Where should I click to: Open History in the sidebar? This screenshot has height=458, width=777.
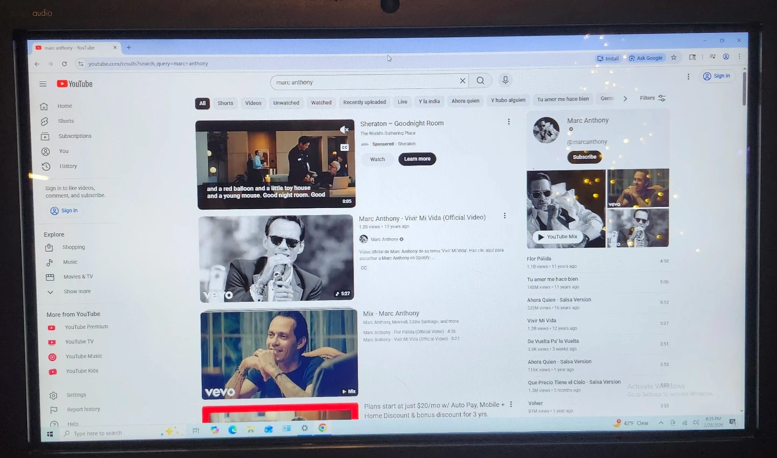pyautogui.click(x=68, y=166)
